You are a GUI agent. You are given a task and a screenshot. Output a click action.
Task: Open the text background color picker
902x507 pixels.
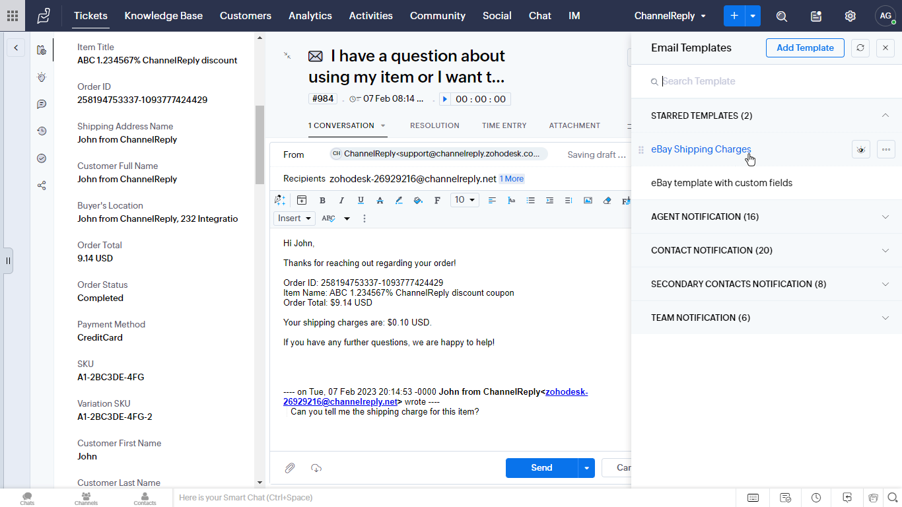418,201
